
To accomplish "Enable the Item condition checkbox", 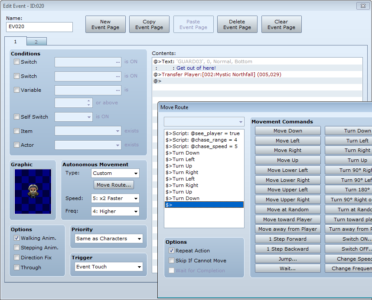I will coord(16,131).
